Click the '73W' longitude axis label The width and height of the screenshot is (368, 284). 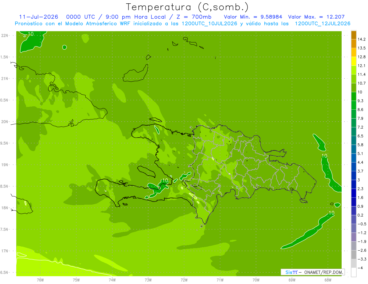click(148, 280)
